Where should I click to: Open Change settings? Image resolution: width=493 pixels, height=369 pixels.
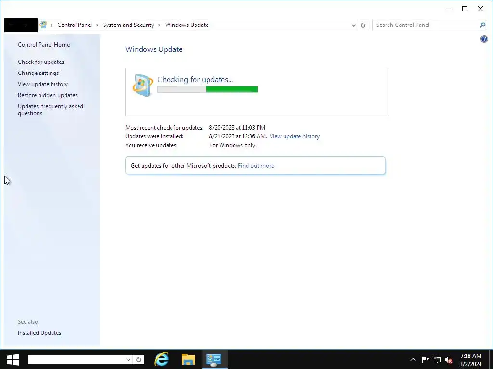coord(39,73)
